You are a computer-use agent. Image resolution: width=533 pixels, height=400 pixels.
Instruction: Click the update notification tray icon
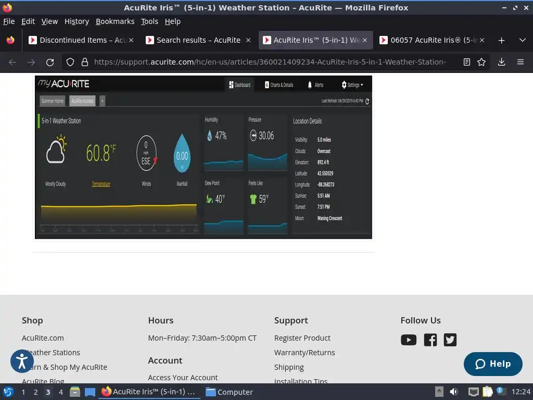point(500,391)
